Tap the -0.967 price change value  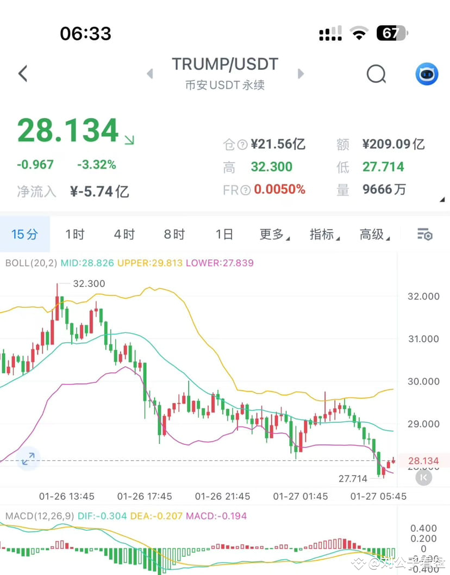pyautogui.click(x=35, y=165)
